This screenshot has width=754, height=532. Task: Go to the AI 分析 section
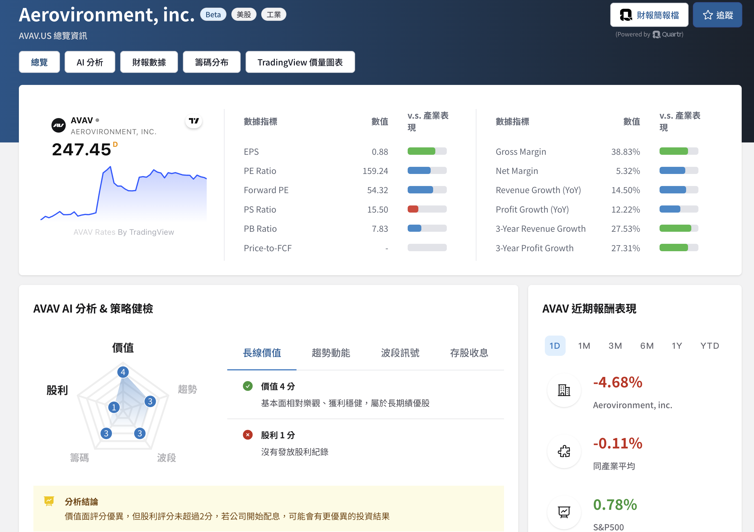click(90, 62)
